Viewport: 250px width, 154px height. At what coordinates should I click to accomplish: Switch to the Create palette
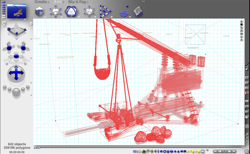(x=41, y=2)
